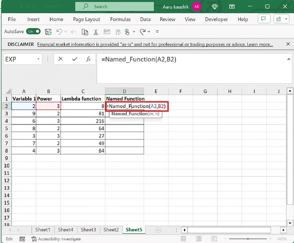Switch to Normal view icon

tap(183, 239)
